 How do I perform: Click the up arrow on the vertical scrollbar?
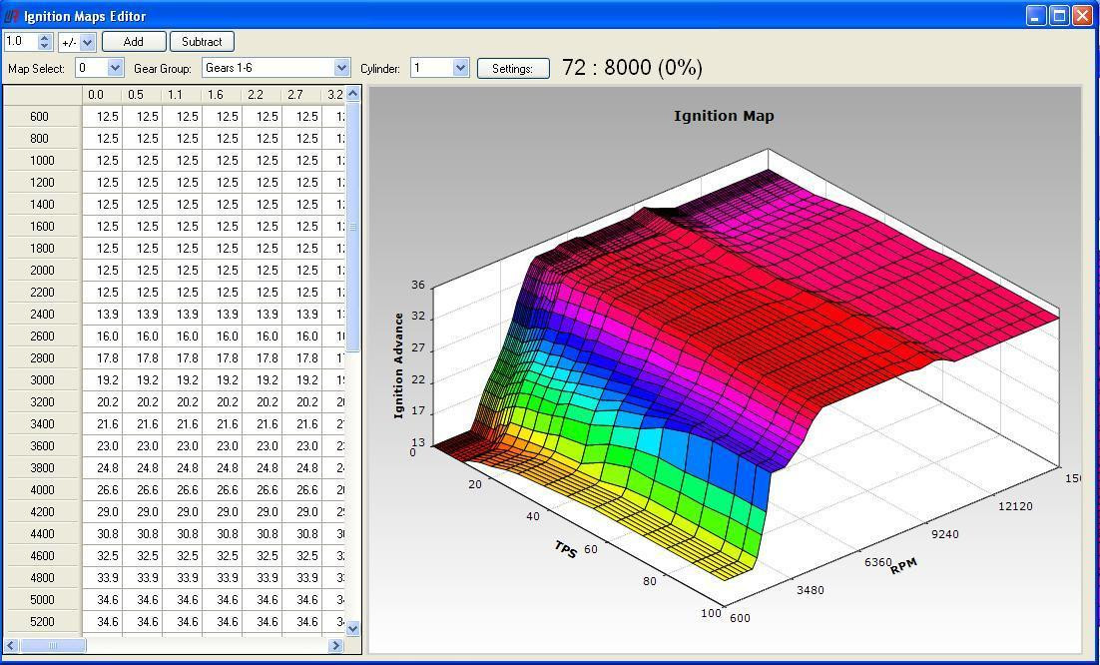tap(353, 94)
